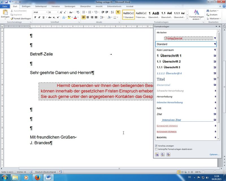
Task: Toggle the Vorschau anzeigen checkbox
Action: tap(157, 146)
